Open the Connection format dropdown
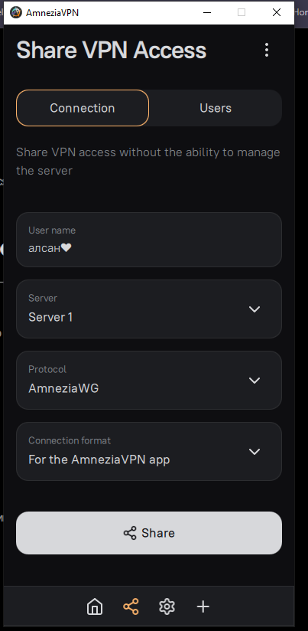Image resolution: width=308 pixels, height=631 pixels. (149, 452)
